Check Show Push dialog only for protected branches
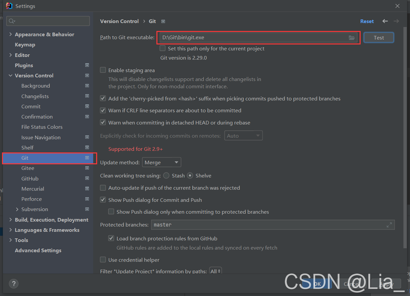The width and height of the screenshot is (410, 296). pos(111,212)
